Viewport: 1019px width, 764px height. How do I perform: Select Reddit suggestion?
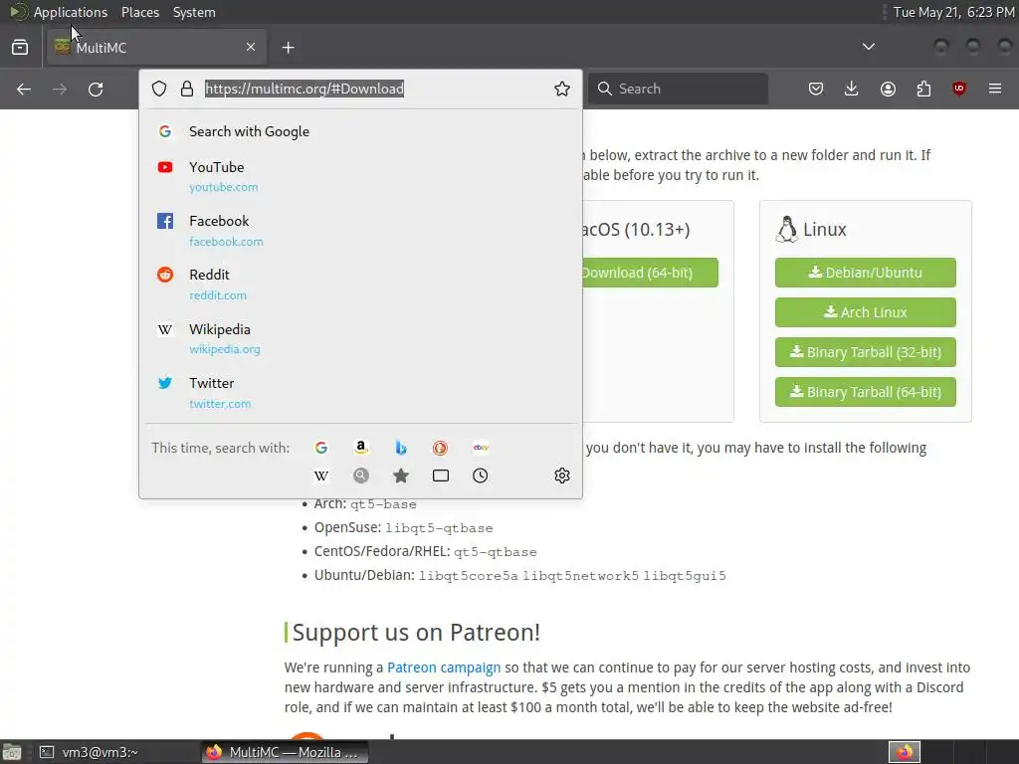coord(360,284)
